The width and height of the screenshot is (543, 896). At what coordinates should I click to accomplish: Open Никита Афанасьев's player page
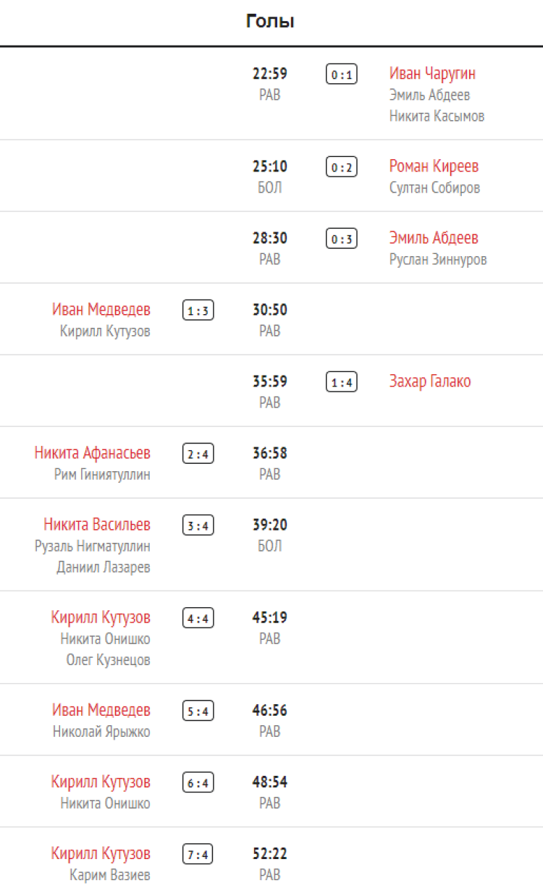[93, 453]
